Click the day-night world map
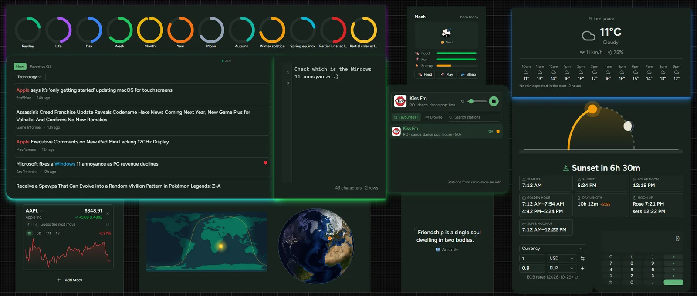Image resolution: width=697 pixels, height=296 pixels. [x=206, y=241]
